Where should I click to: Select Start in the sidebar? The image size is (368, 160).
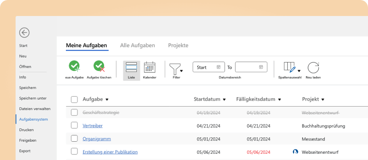(x=23, y=46)
